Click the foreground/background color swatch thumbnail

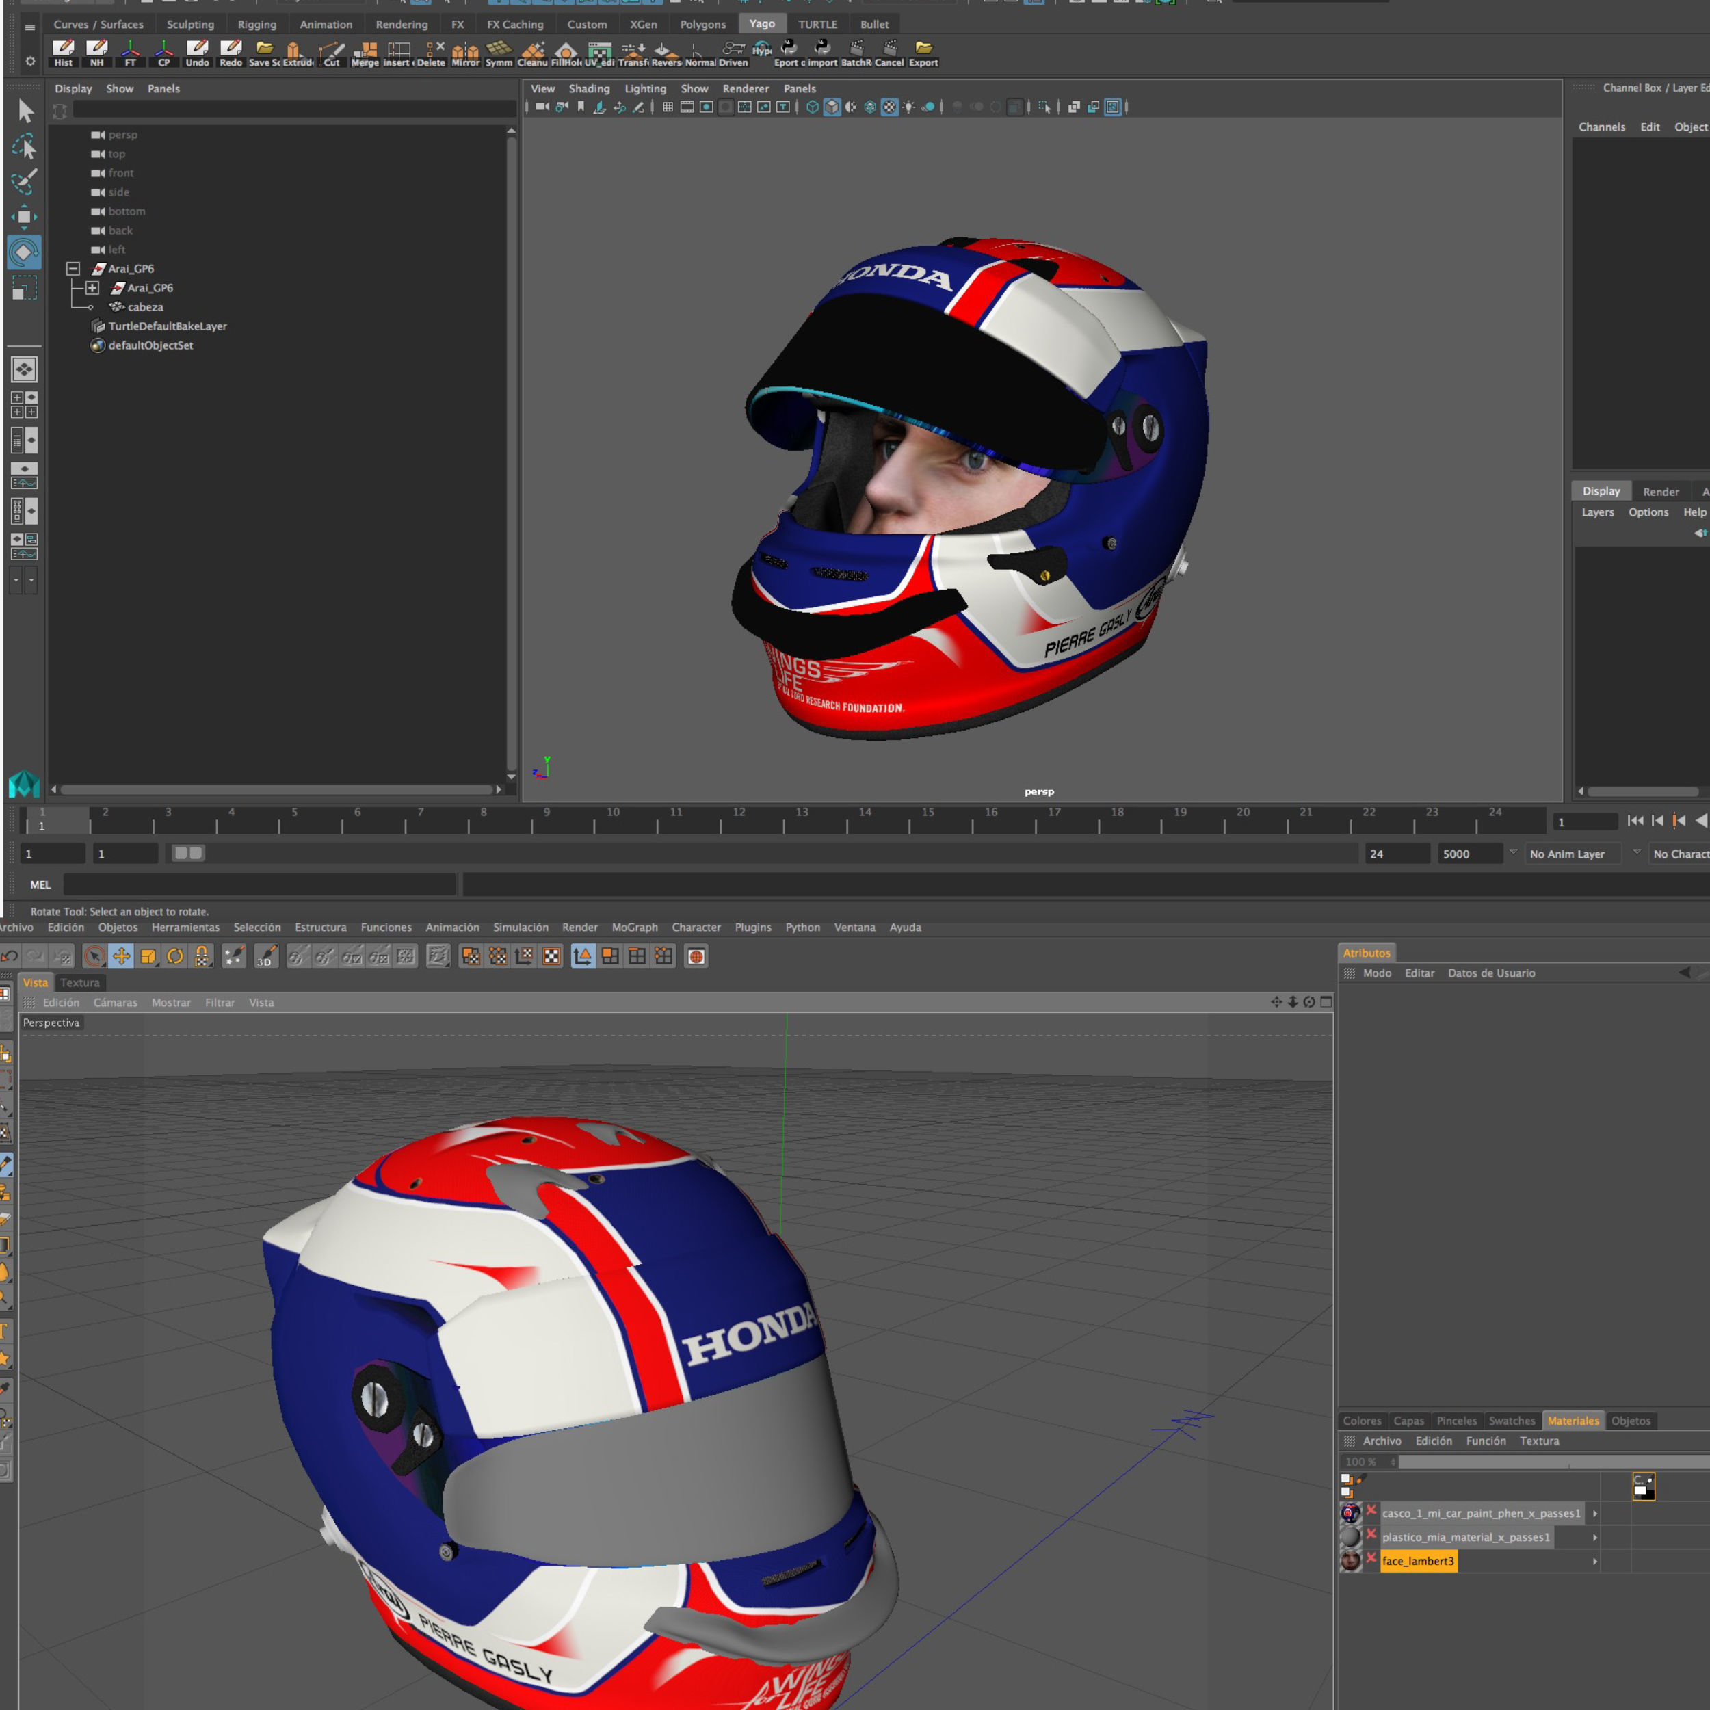click(1644, 1487)
